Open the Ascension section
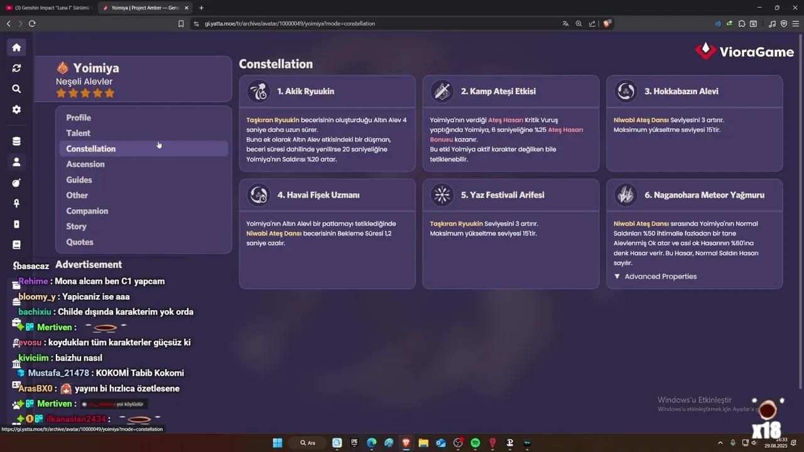804x452 pixels. [143, 164]
